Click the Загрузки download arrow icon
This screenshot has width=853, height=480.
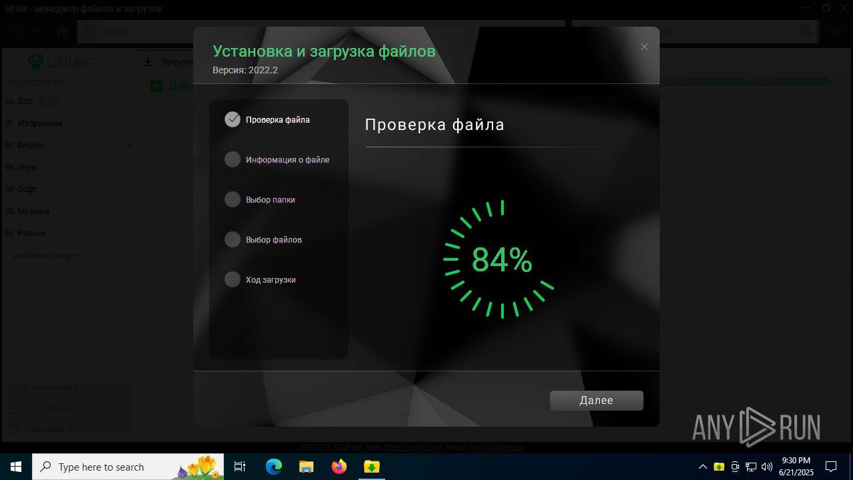(x=149, y=62)
